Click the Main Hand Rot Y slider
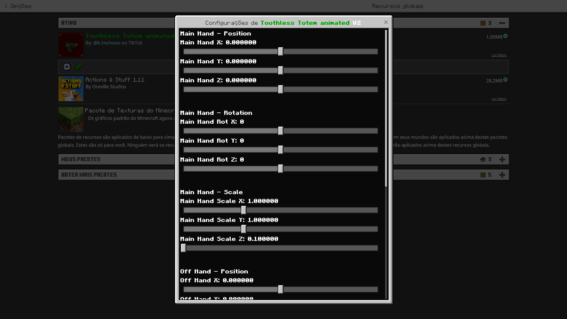567x319 pixels. pos(280,150)
